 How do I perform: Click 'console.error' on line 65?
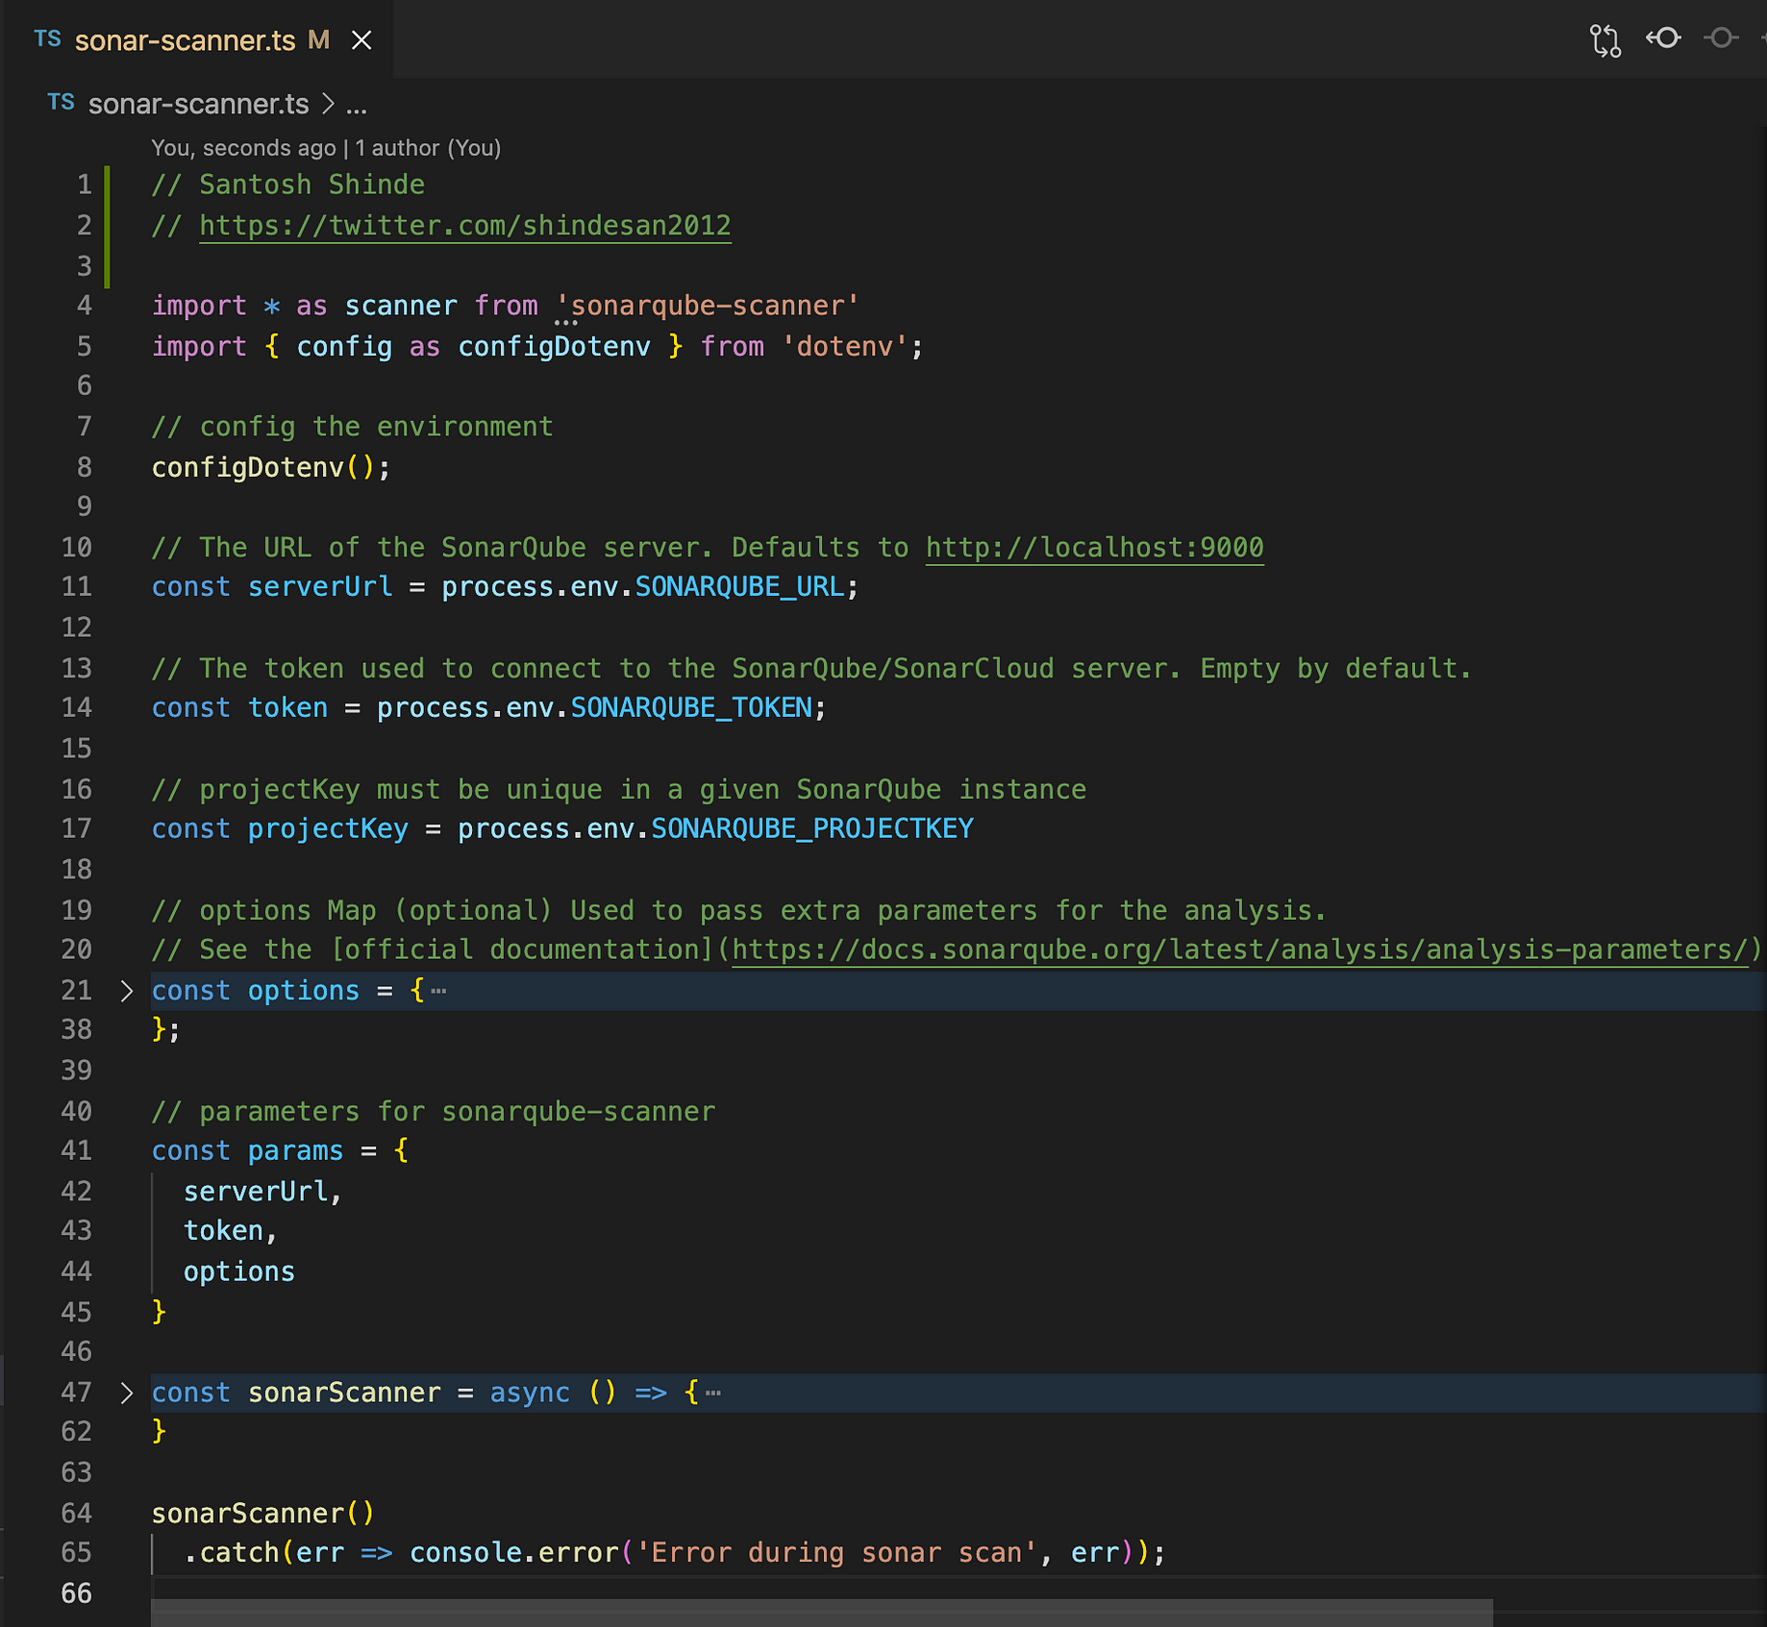click(x=514, y=1553)
